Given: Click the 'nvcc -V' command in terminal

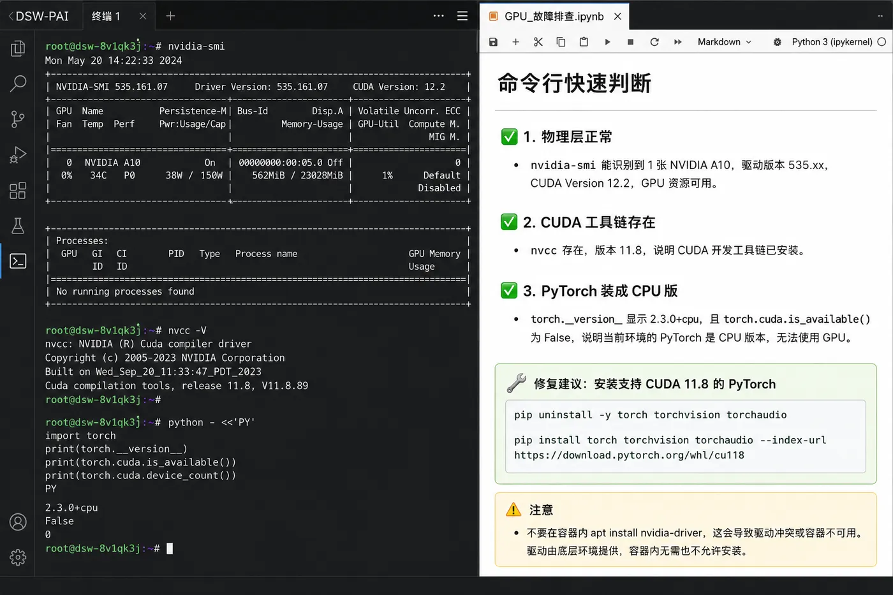Looking at the screenshot, I should (x=187, y=330).
